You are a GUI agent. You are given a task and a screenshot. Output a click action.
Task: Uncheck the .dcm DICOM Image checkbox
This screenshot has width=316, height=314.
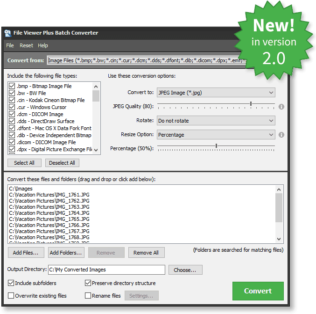pyautogui.click(x=12, y=114)
